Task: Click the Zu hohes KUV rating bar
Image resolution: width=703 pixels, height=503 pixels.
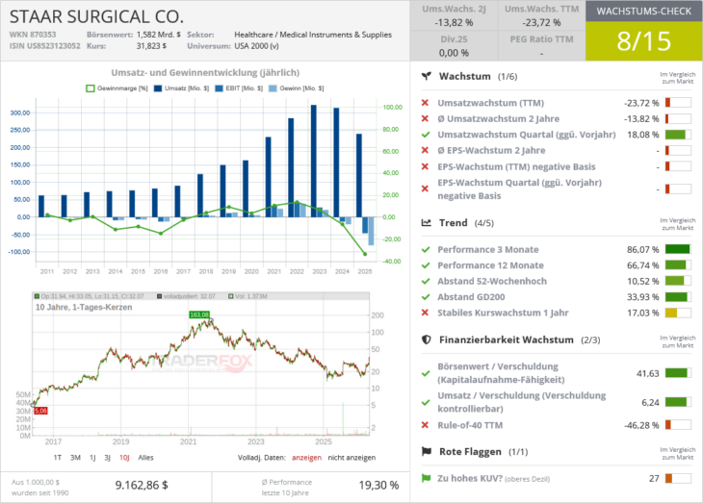Action: (x=678, y=478)
